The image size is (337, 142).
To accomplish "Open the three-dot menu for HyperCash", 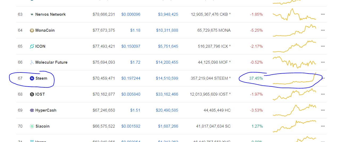I will point(323,110).
